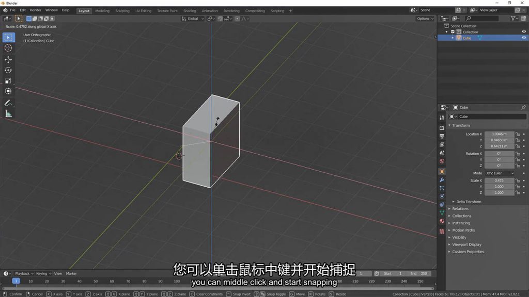Toggle lock on Scale X
This screenshot has width=529, height=297.
pyautogui.click(x=518, y=180)
